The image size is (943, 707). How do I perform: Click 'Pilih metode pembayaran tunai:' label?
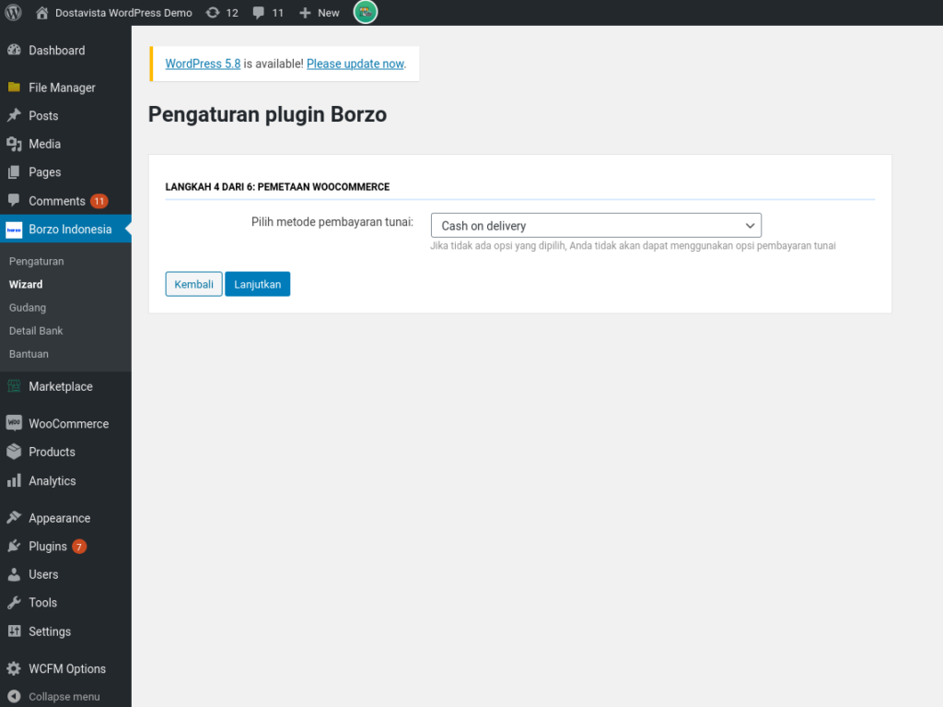[332, 222]
